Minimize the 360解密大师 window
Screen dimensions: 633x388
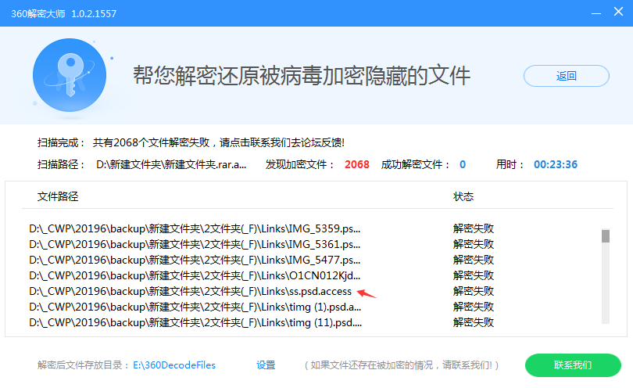596,13
